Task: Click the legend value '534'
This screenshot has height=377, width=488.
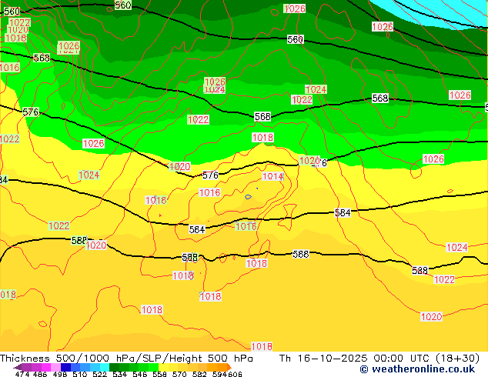Action: pyautogui.click(x=119, y=374)
